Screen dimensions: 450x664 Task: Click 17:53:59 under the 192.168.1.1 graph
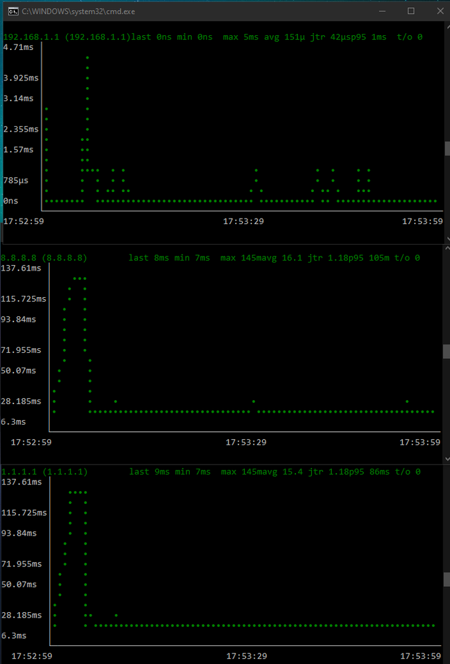coord(423,221)
